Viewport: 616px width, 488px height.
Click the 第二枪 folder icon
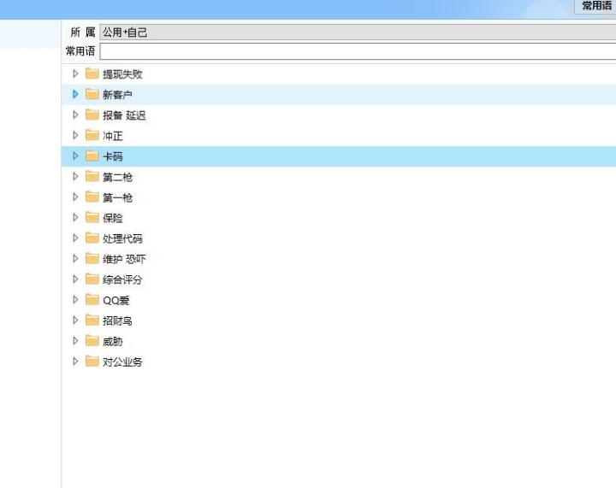(92, 177)
